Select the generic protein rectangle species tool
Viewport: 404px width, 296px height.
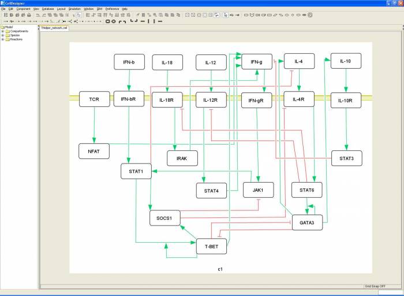point(246,15)
